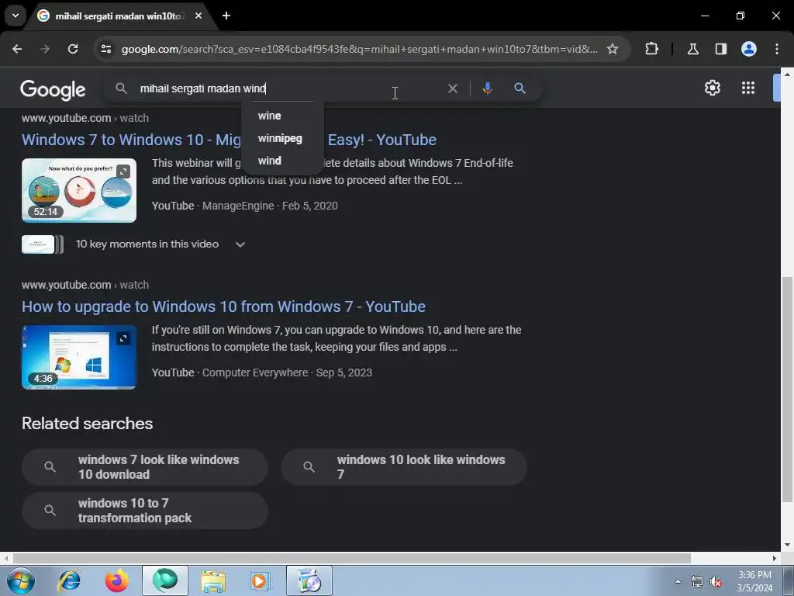Search 'windows 7 look like windows 10 download'
794x596 pixels.
[x=145, y=466]
